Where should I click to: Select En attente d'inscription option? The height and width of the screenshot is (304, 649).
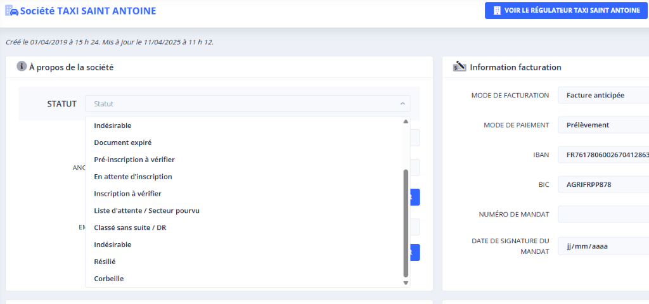pyautogui.click(x=248, y=177)
